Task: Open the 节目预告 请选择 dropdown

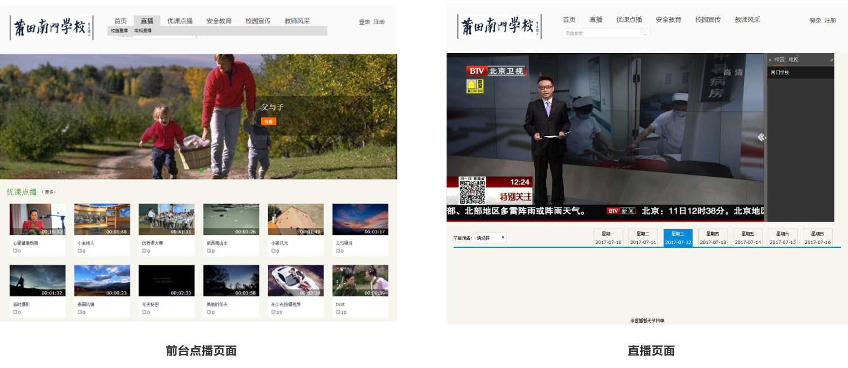Action: [x=490, y=238]
